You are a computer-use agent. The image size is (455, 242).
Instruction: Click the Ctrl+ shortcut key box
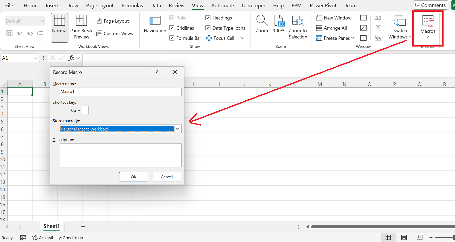(x=85, y=110)
